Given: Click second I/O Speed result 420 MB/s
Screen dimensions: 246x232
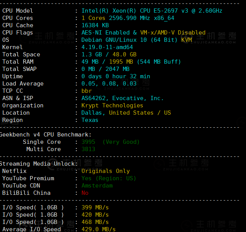Looking at the screenshot, I should (x=95, y=215).
